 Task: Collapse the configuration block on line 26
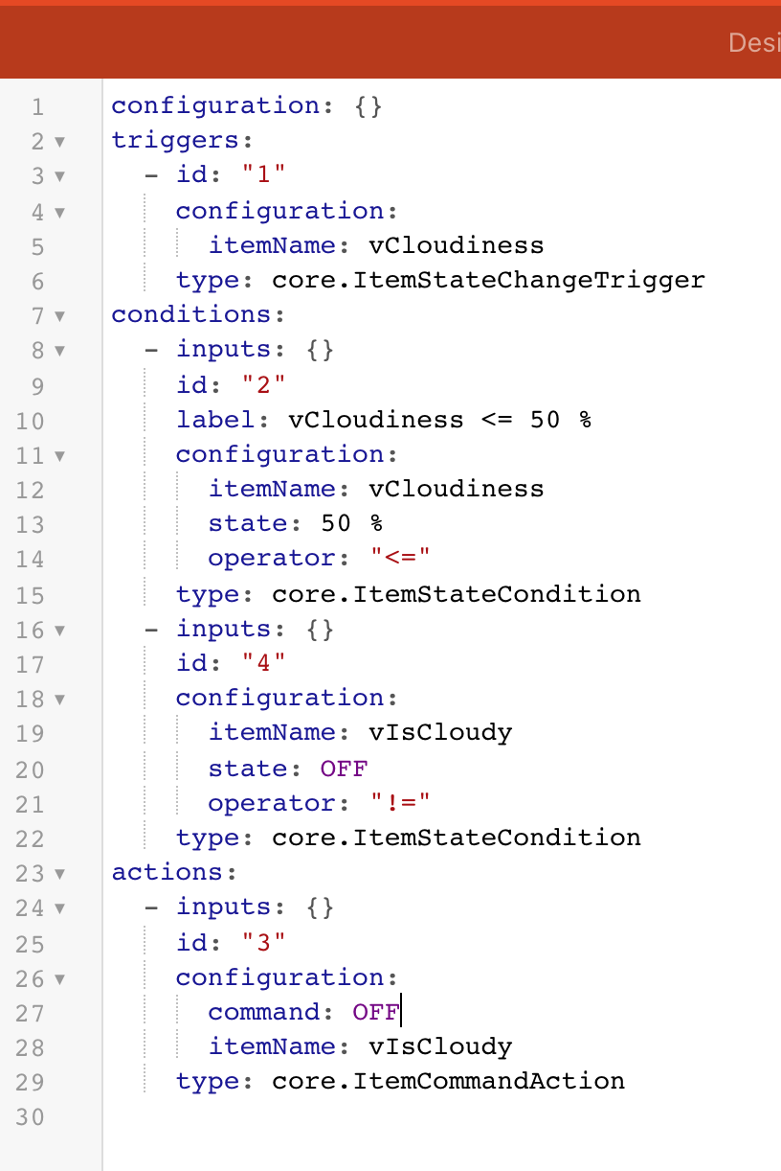point(59,978)
